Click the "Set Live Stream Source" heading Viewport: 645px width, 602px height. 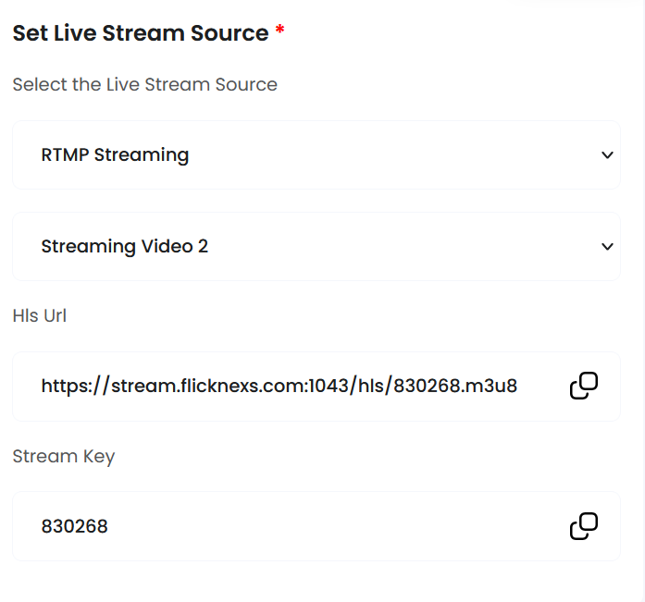tap(140, 33)
